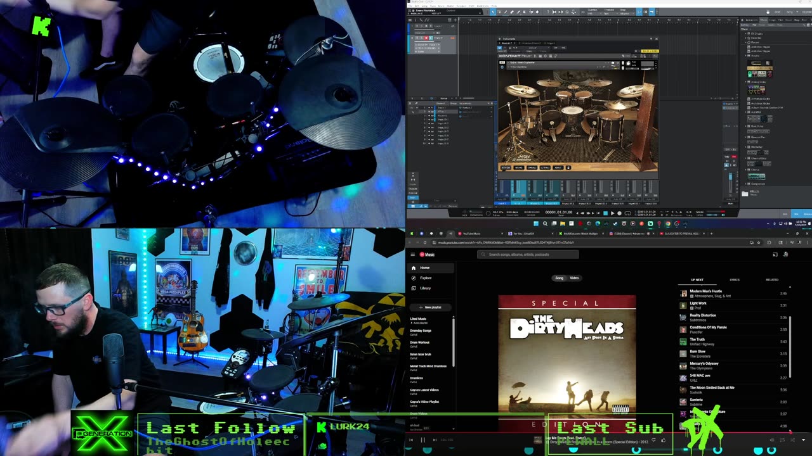The height and width of the screenshot is (456, 812).
Task: Pause the song in YouTube Music player bar
Action: click(422, 440)
